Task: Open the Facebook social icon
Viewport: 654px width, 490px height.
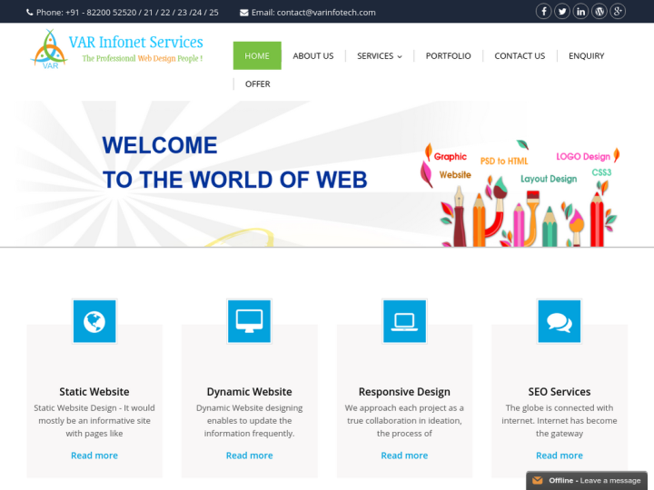Action: coord(543,12)
